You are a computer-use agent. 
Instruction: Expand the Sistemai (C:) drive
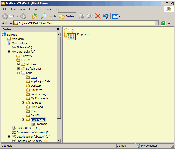[9, 47]
